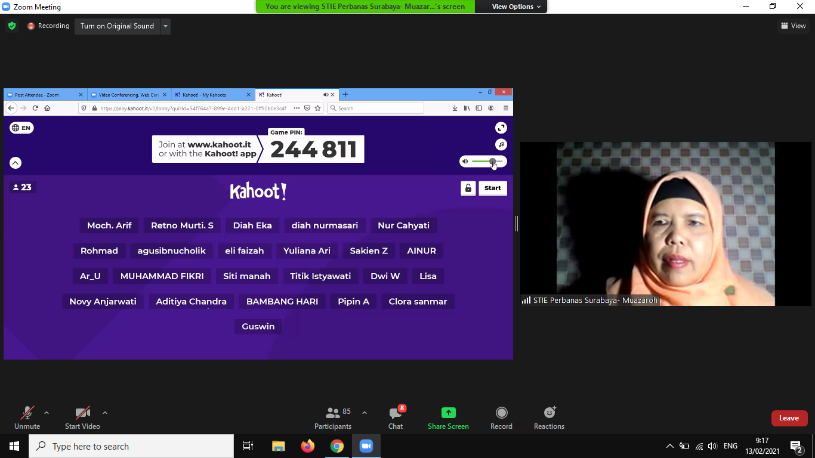Open the Windows notification center
The height and width of the screenshot is (458, 815).
[x=796, y=446]
